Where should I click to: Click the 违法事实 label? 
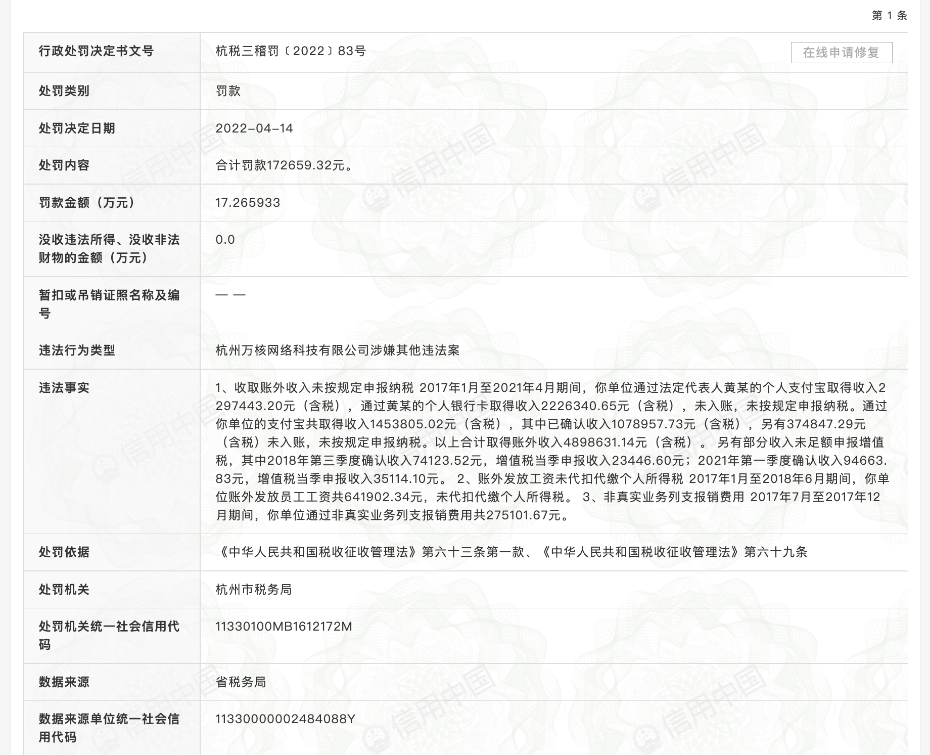coord(64,388)
